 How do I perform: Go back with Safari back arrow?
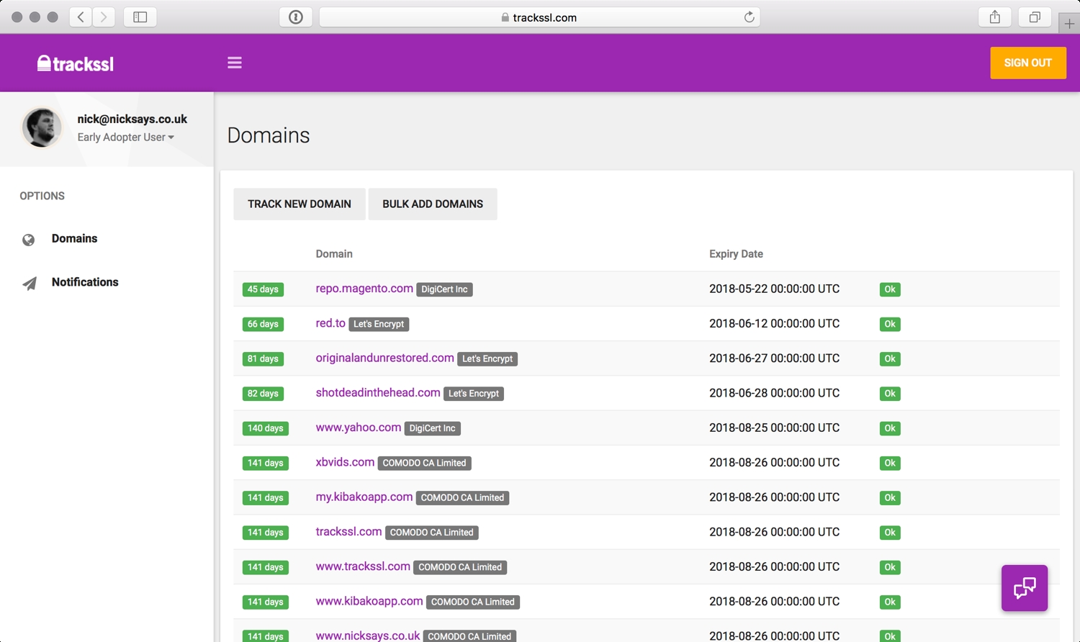click(x=81, y=17)
